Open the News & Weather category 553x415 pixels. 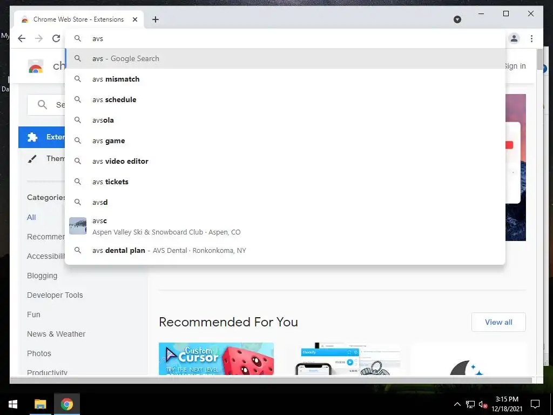point(56,334)
